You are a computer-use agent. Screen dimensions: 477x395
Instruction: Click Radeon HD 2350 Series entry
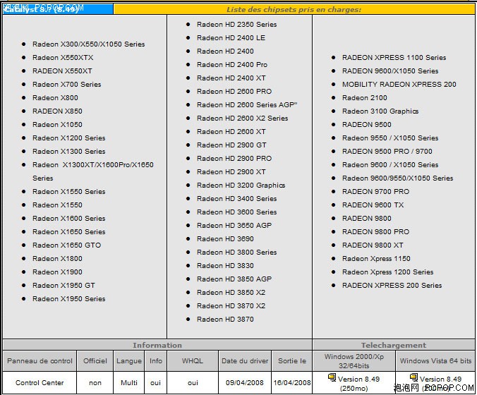coord(236,24)
